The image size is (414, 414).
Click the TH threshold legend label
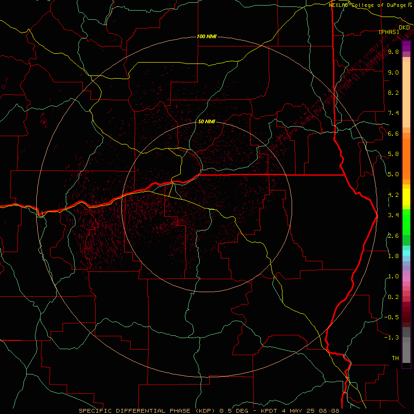(395, 358)
